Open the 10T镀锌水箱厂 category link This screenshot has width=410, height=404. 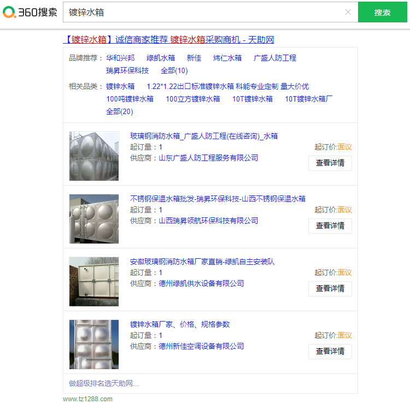[x=308, y=99]
